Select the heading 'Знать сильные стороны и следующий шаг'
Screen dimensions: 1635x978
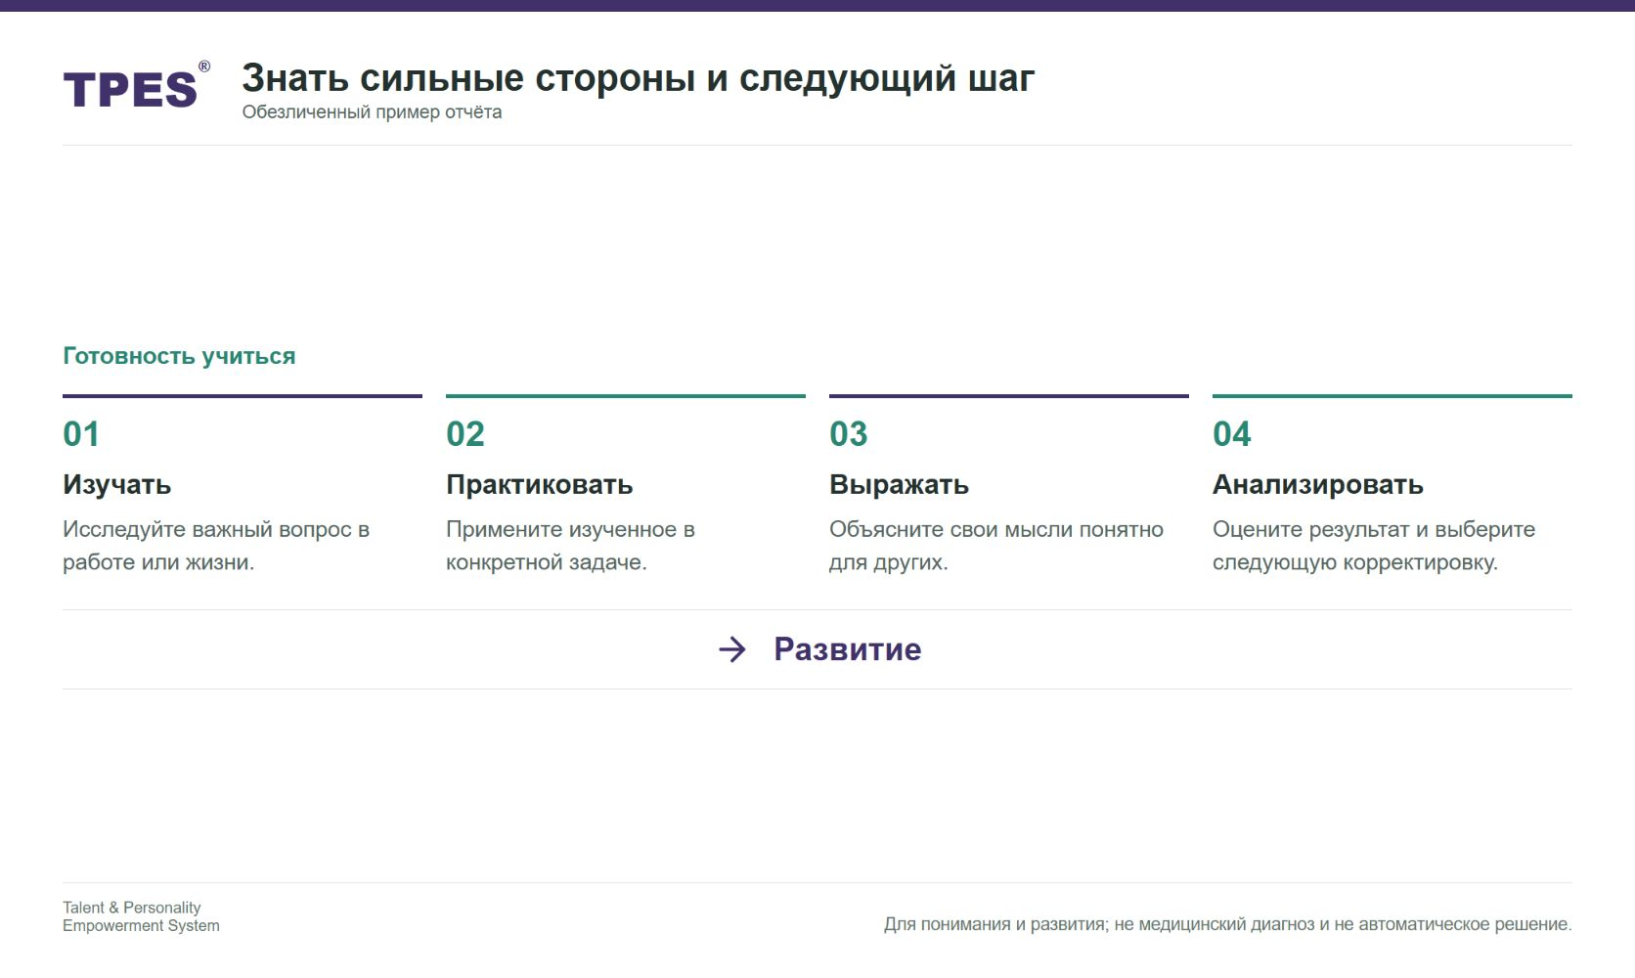point(638,78)
